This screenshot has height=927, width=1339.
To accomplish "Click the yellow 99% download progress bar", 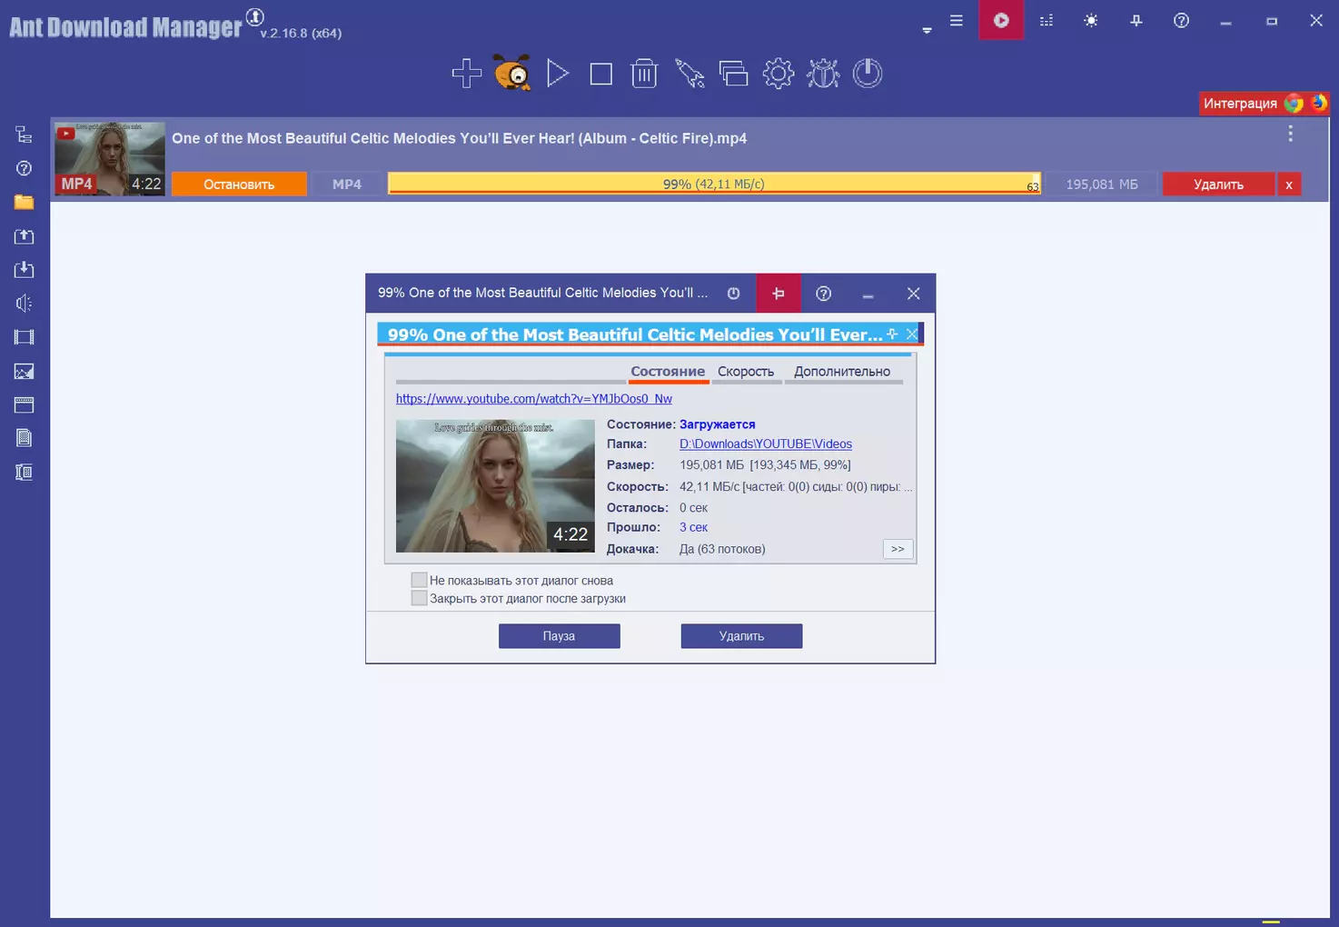I will click(x=714, y=184).
